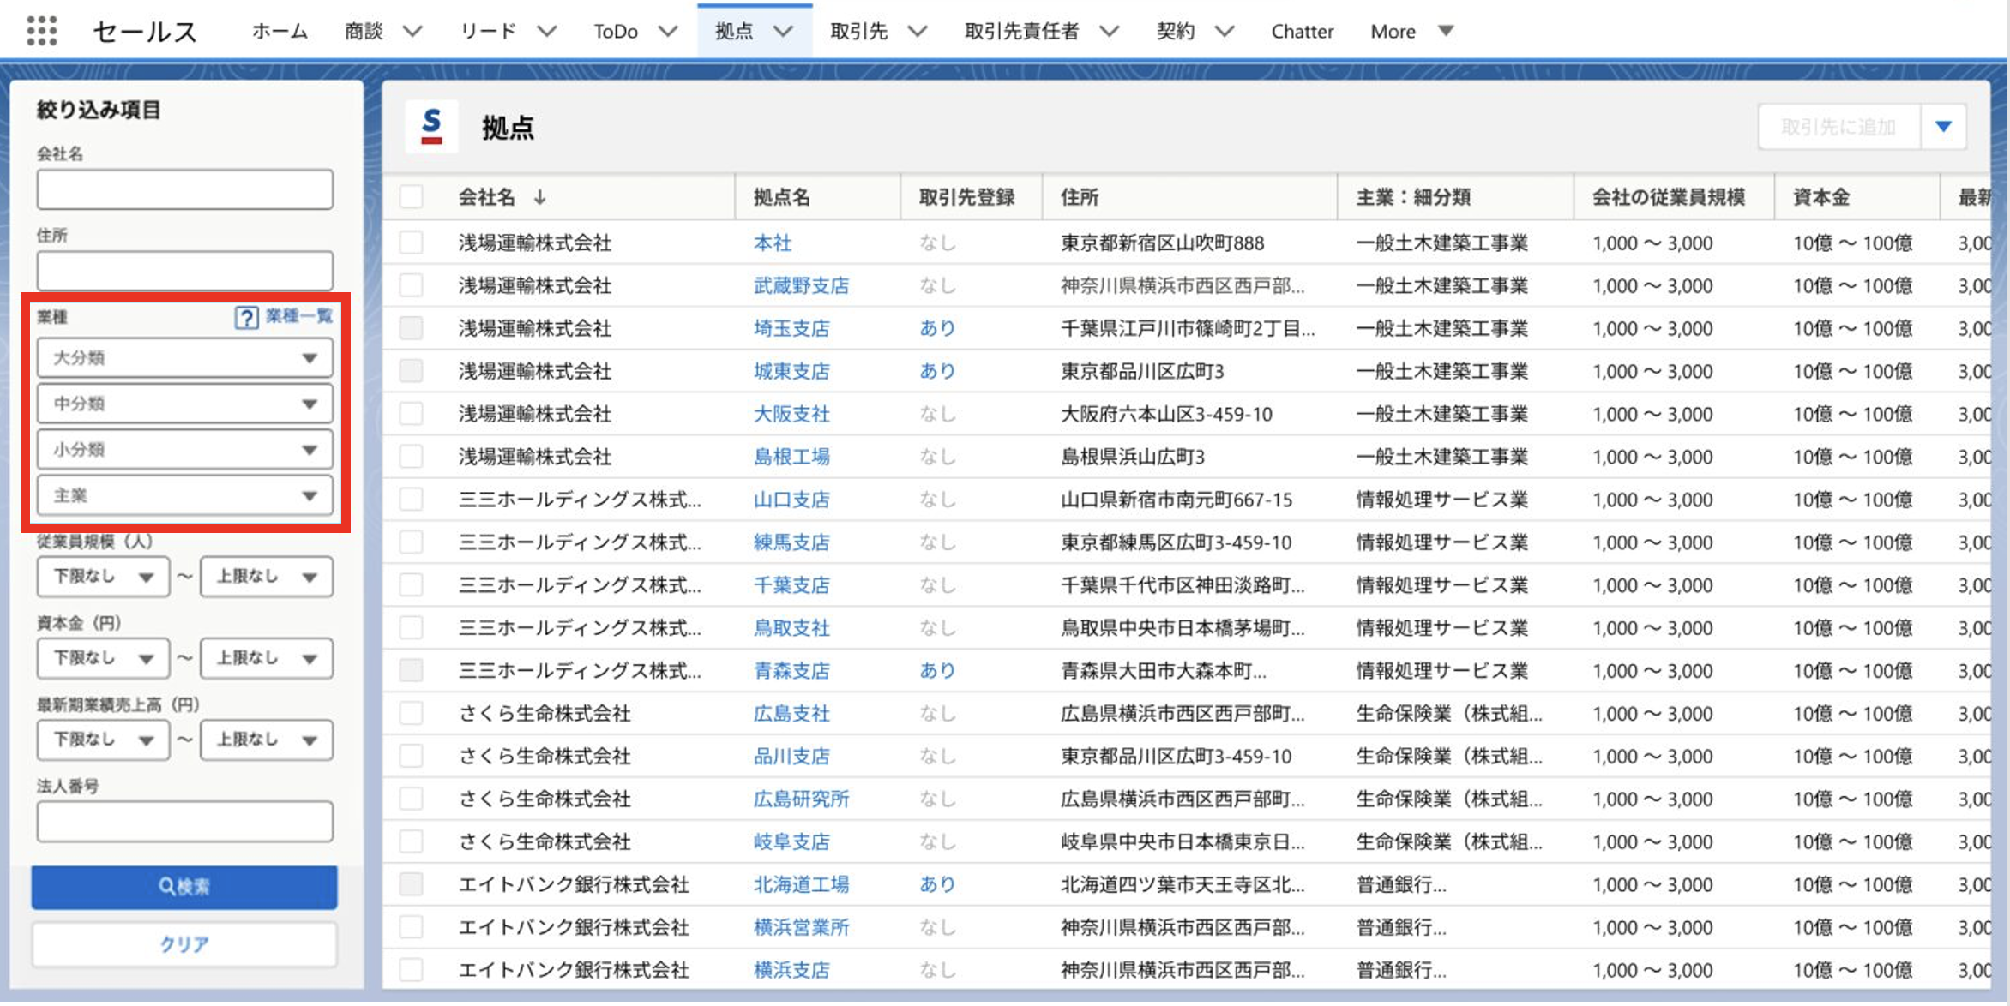Click the sort arrow beside 会社名 header
The image size is (2010, 1006).
(x=539, y=198)
